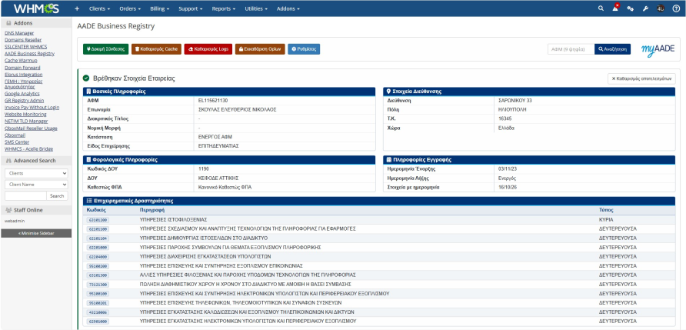Click the Advanced Search sidebar header icon
The width and height of the screenshot is (686, 330).
coord(8,161)
